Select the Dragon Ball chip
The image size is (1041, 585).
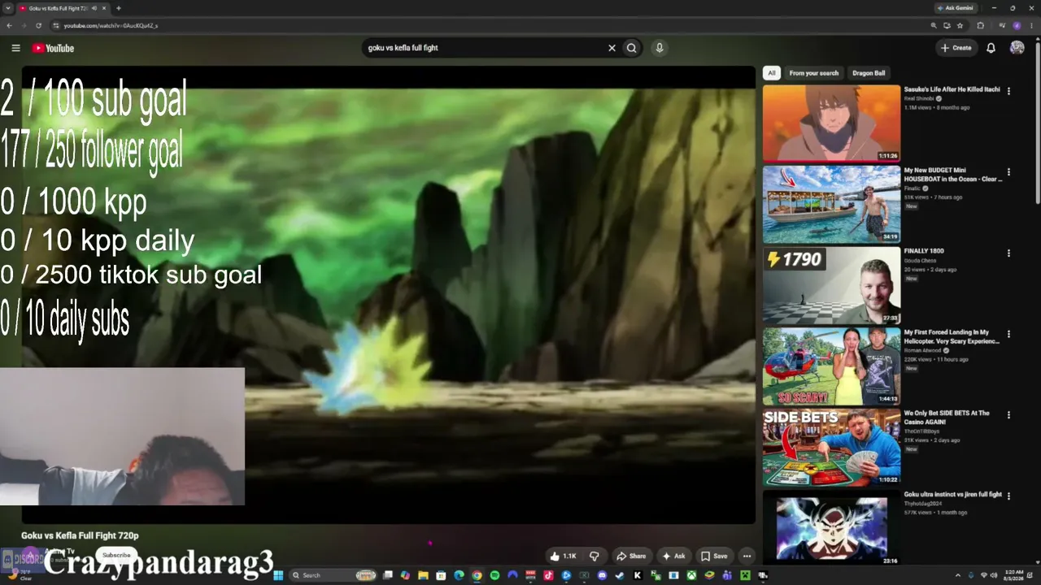869,73
